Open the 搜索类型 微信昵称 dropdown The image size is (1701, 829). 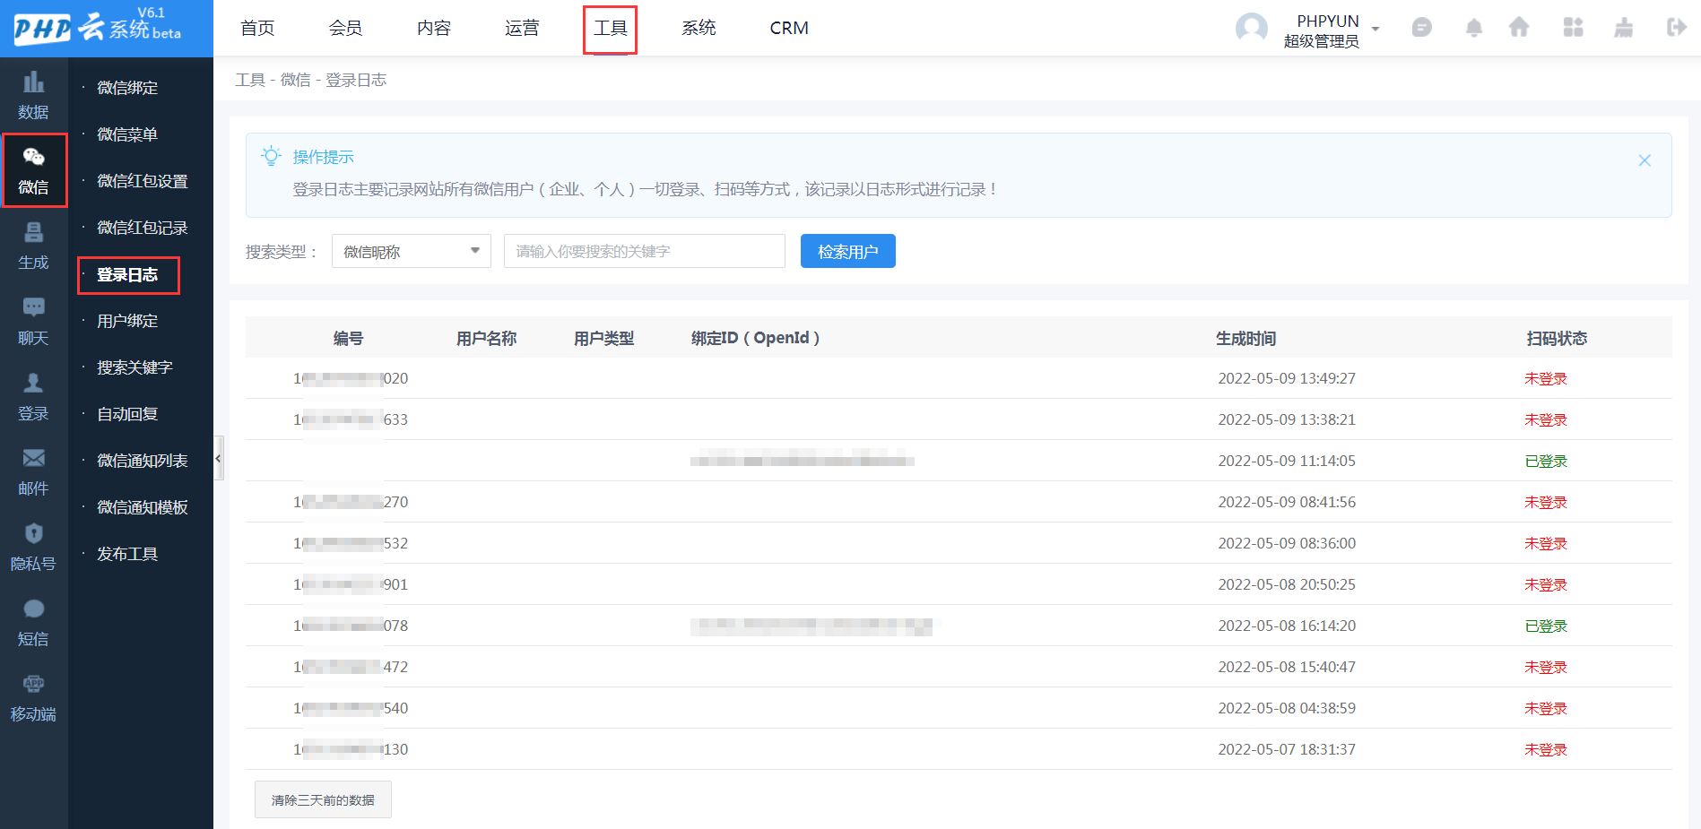click(x=412, y=251)
